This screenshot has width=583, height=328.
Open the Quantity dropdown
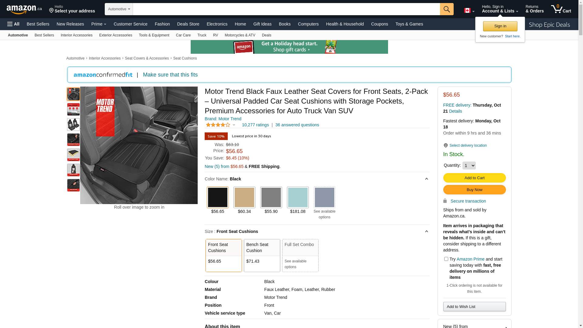(469, 166)
